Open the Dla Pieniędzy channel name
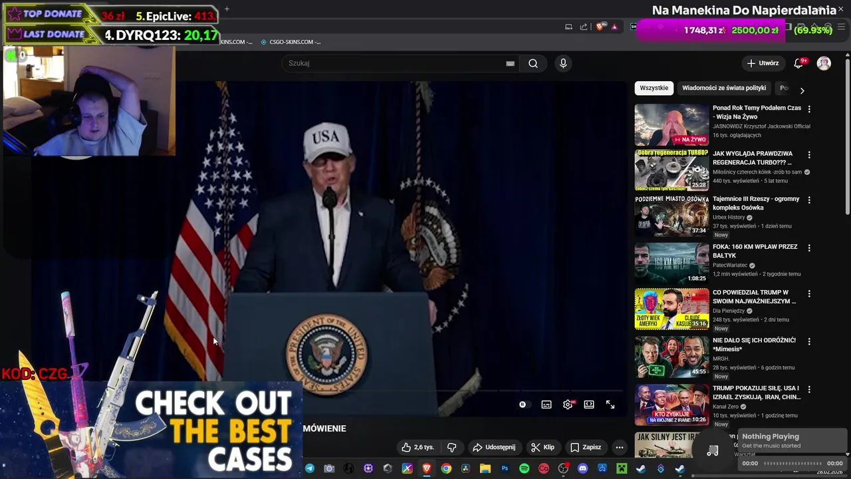 click(729, 311)
